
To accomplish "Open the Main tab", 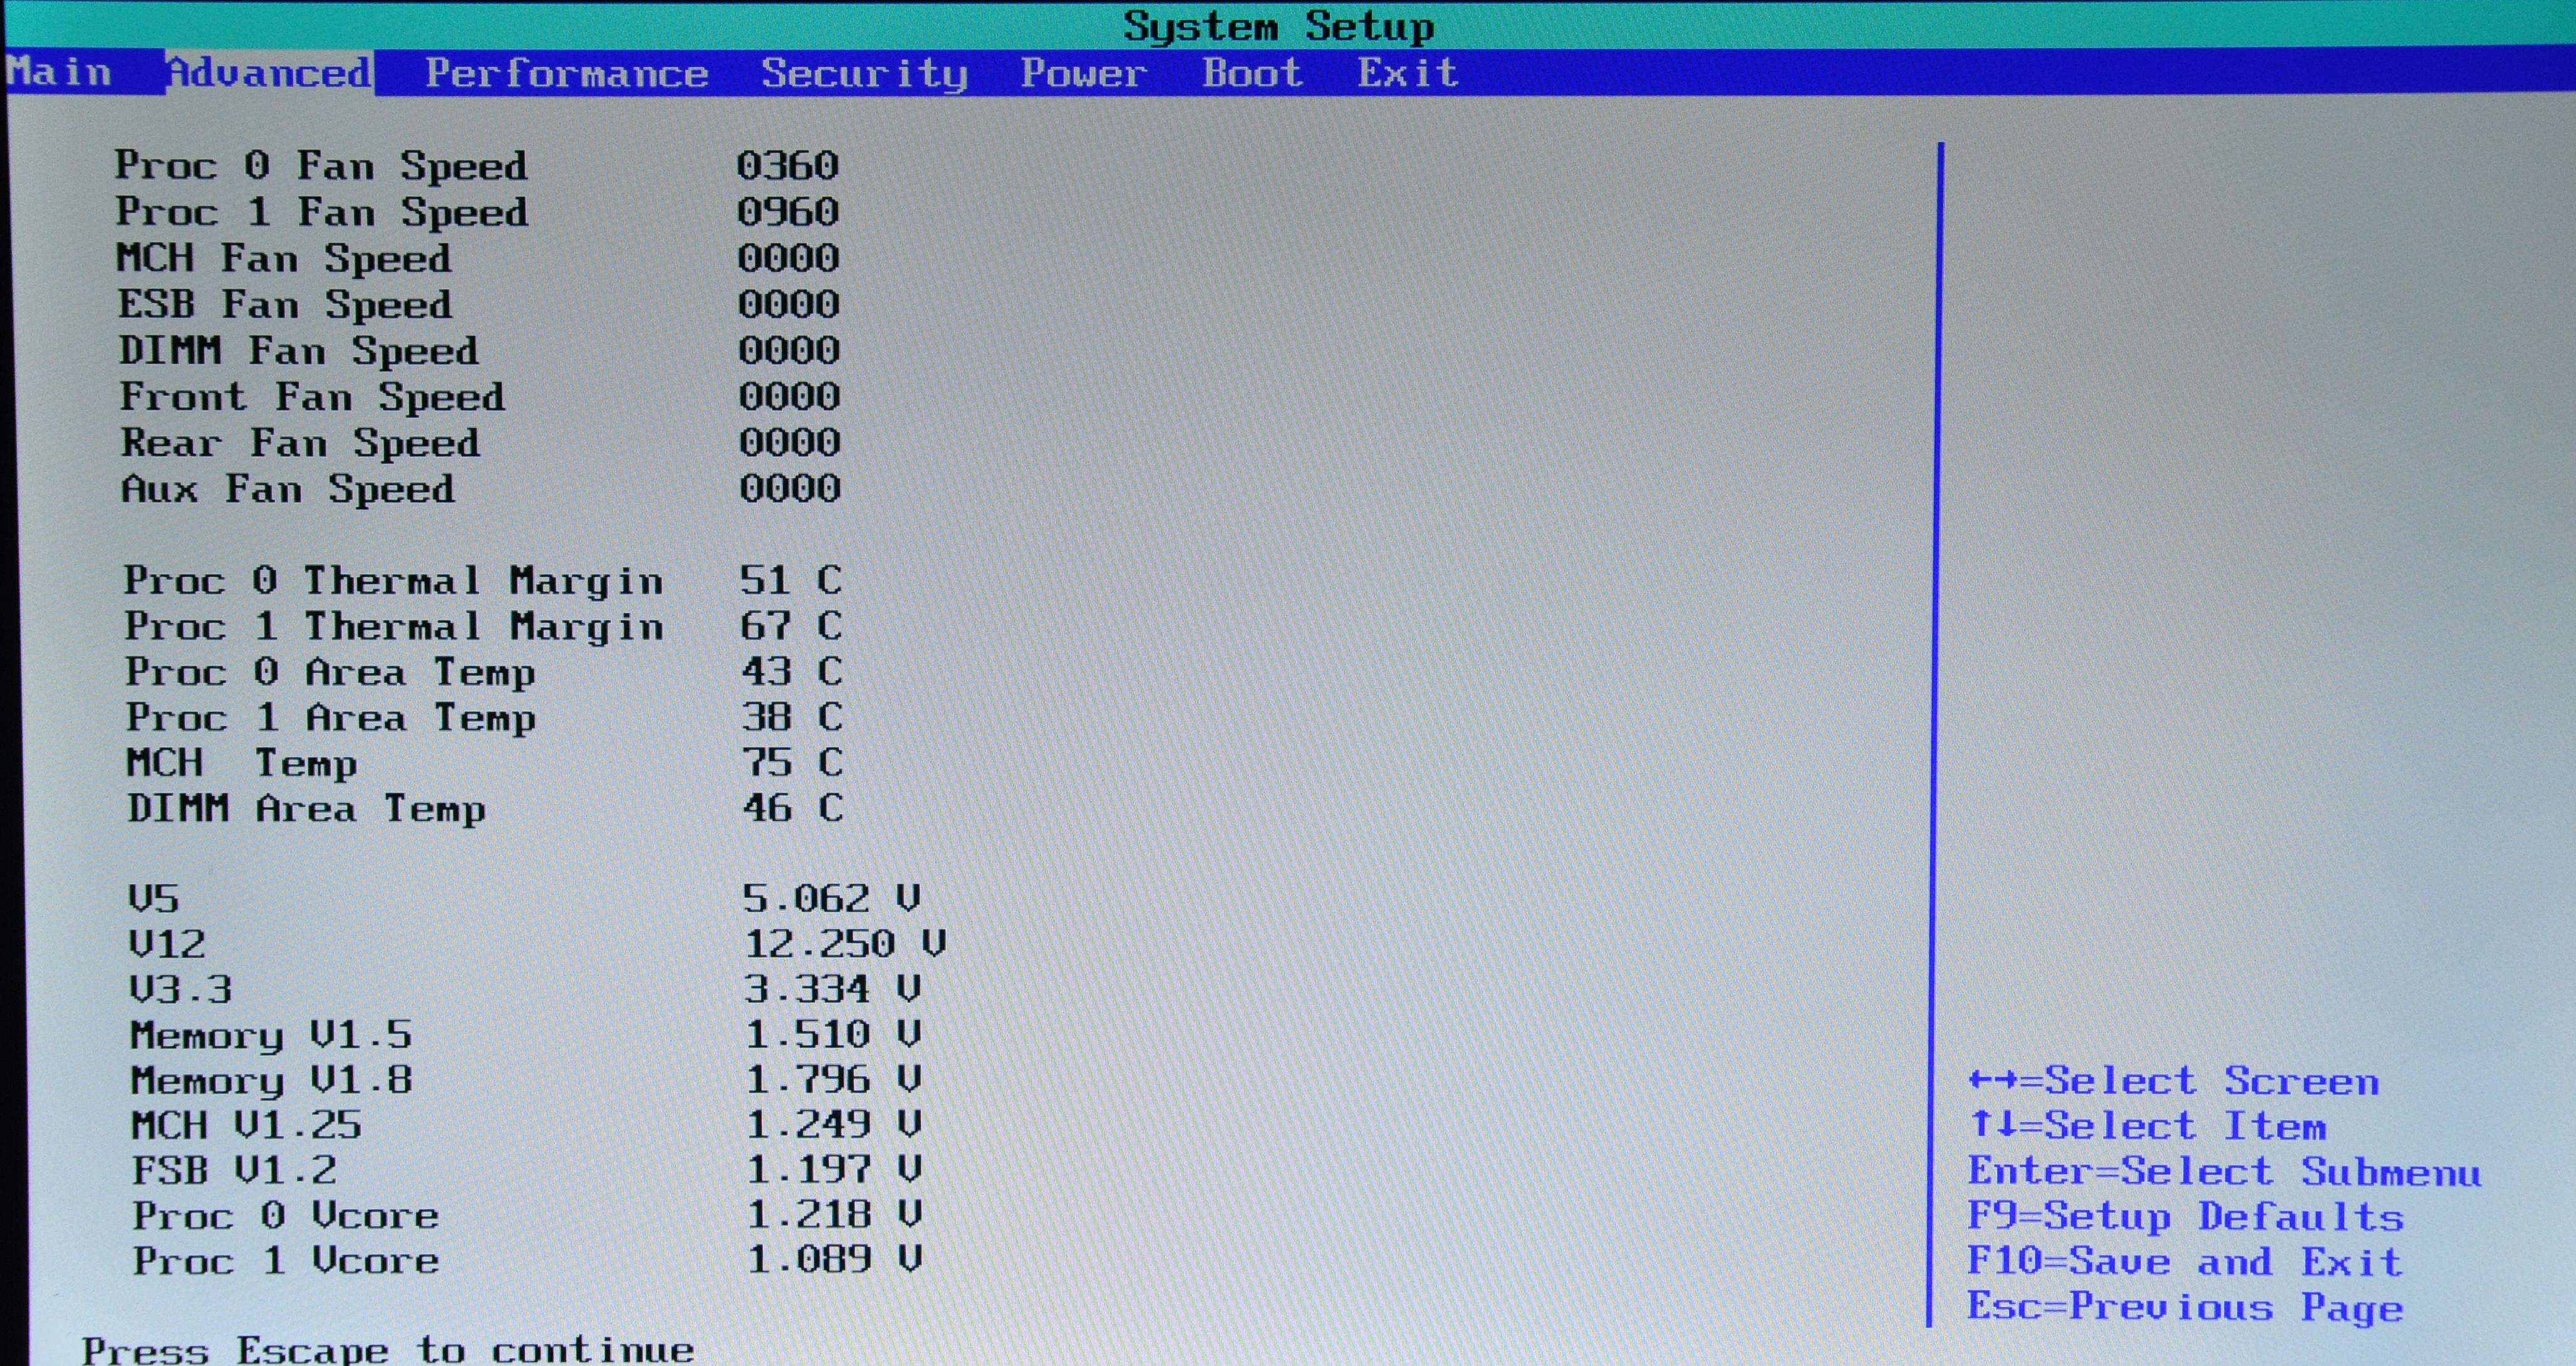I will [x=58, y=72].
